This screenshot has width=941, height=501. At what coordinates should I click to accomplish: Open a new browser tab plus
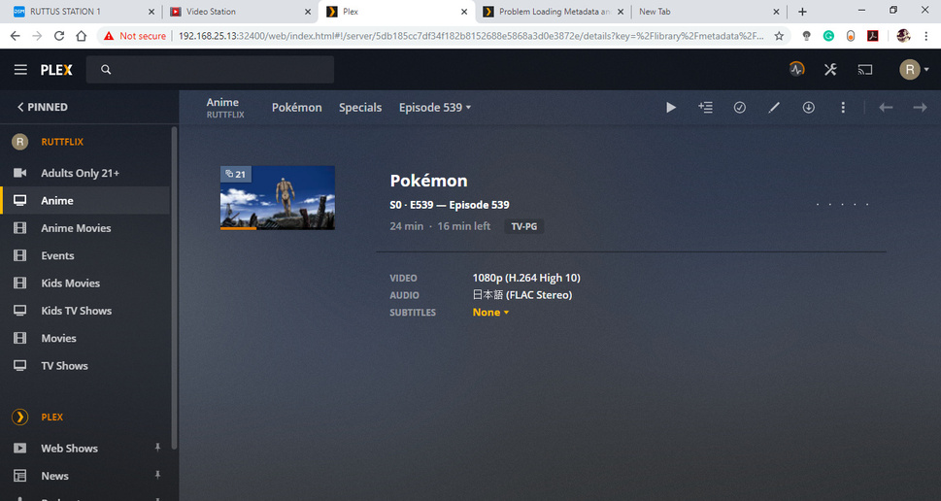click(802, 12)
